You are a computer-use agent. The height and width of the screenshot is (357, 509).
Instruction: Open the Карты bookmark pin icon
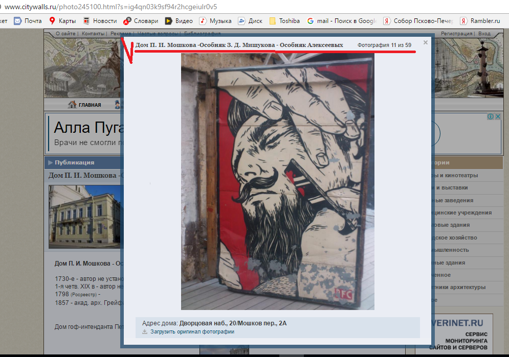click(x=52, y=21)
